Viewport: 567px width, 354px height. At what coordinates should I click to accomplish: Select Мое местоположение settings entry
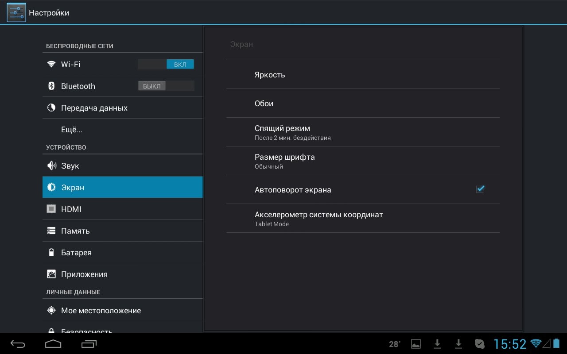coord(101,311)
